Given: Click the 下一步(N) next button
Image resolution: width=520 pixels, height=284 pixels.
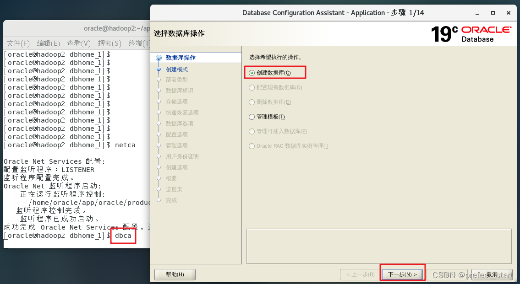Looking at the screenshot, I should [402, 274].
